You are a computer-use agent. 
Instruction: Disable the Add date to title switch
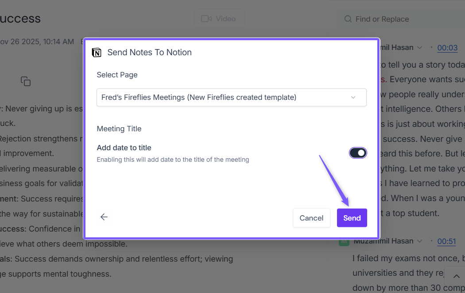click(x=358, y=153)
